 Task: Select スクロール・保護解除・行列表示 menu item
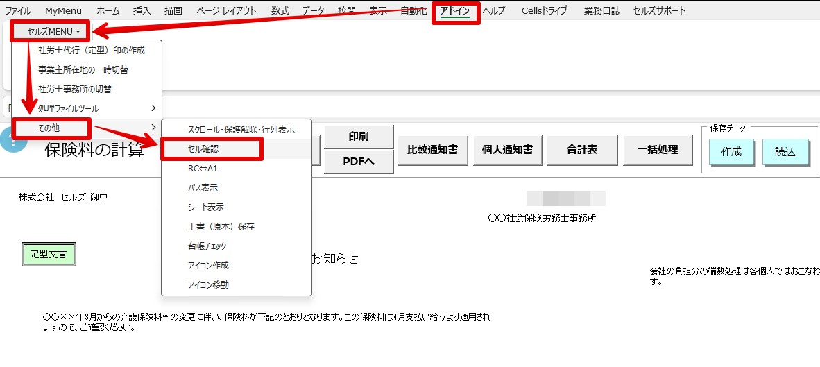[237, 129]
